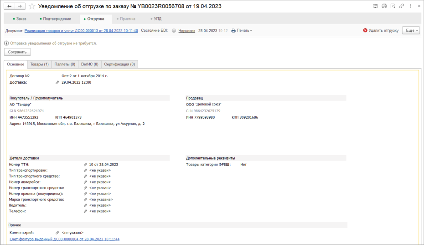Screen dimensions: 424x245
Task: Add document to favorites with the star
Action: click(x=32, y=6)
